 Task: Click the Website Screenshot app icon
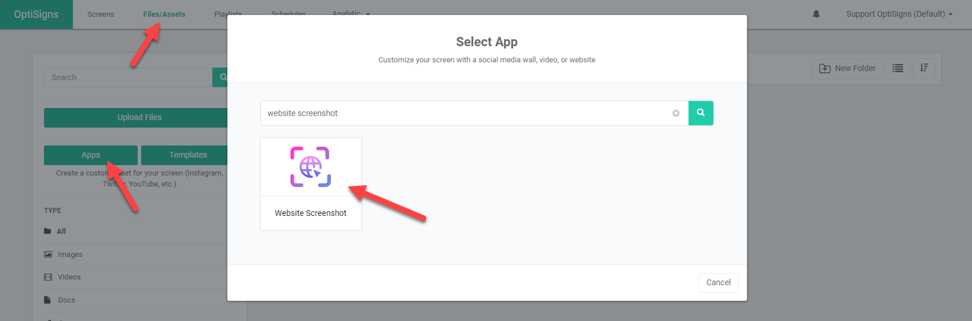[x=311, y=167]
